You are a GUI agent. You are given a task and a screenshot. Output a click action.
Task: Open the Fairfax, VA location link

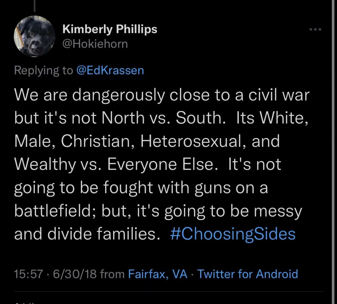click(158, 274)
